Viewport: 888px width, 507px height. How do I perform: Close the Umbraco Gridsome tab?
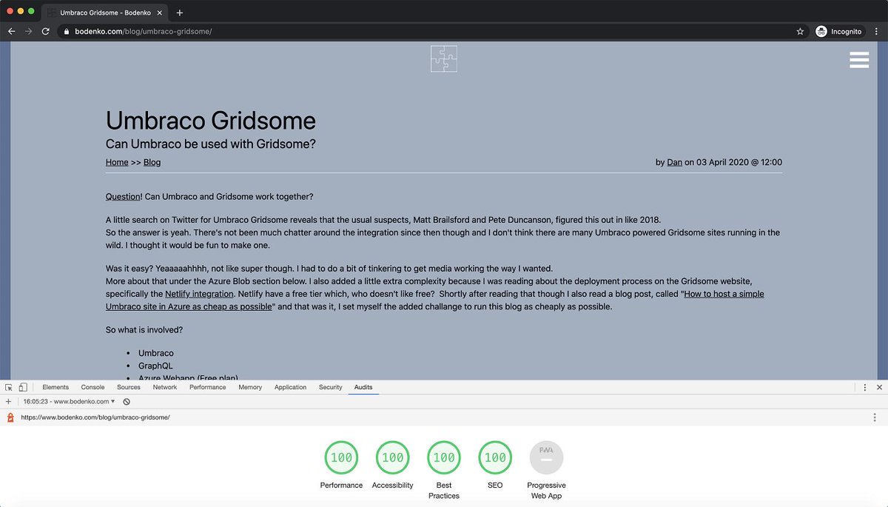160,13
